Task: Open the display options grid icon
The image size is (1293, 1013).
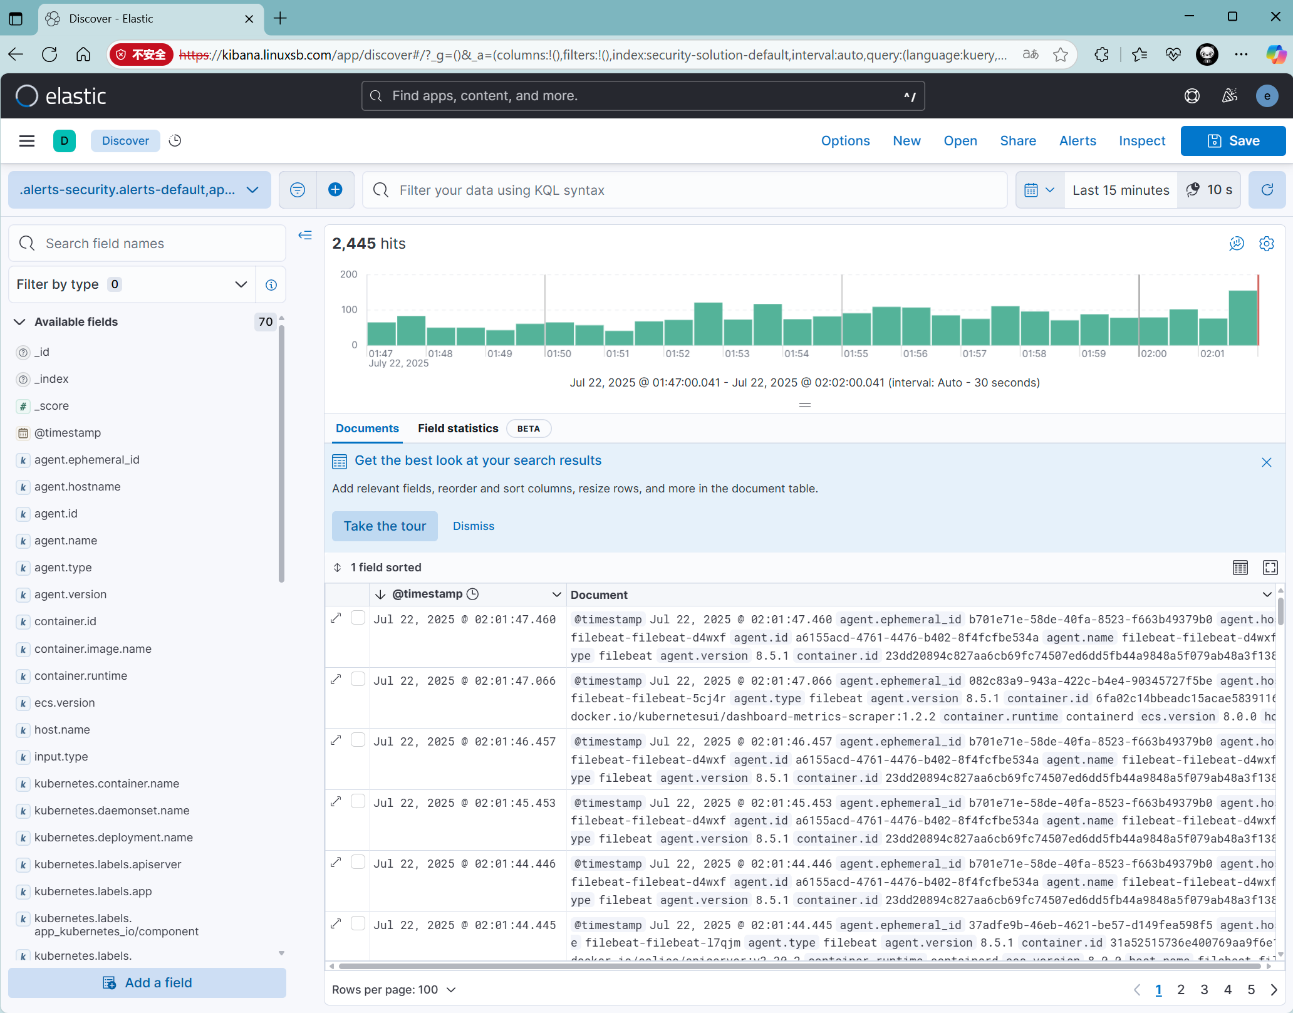Action: point(1240,568)
